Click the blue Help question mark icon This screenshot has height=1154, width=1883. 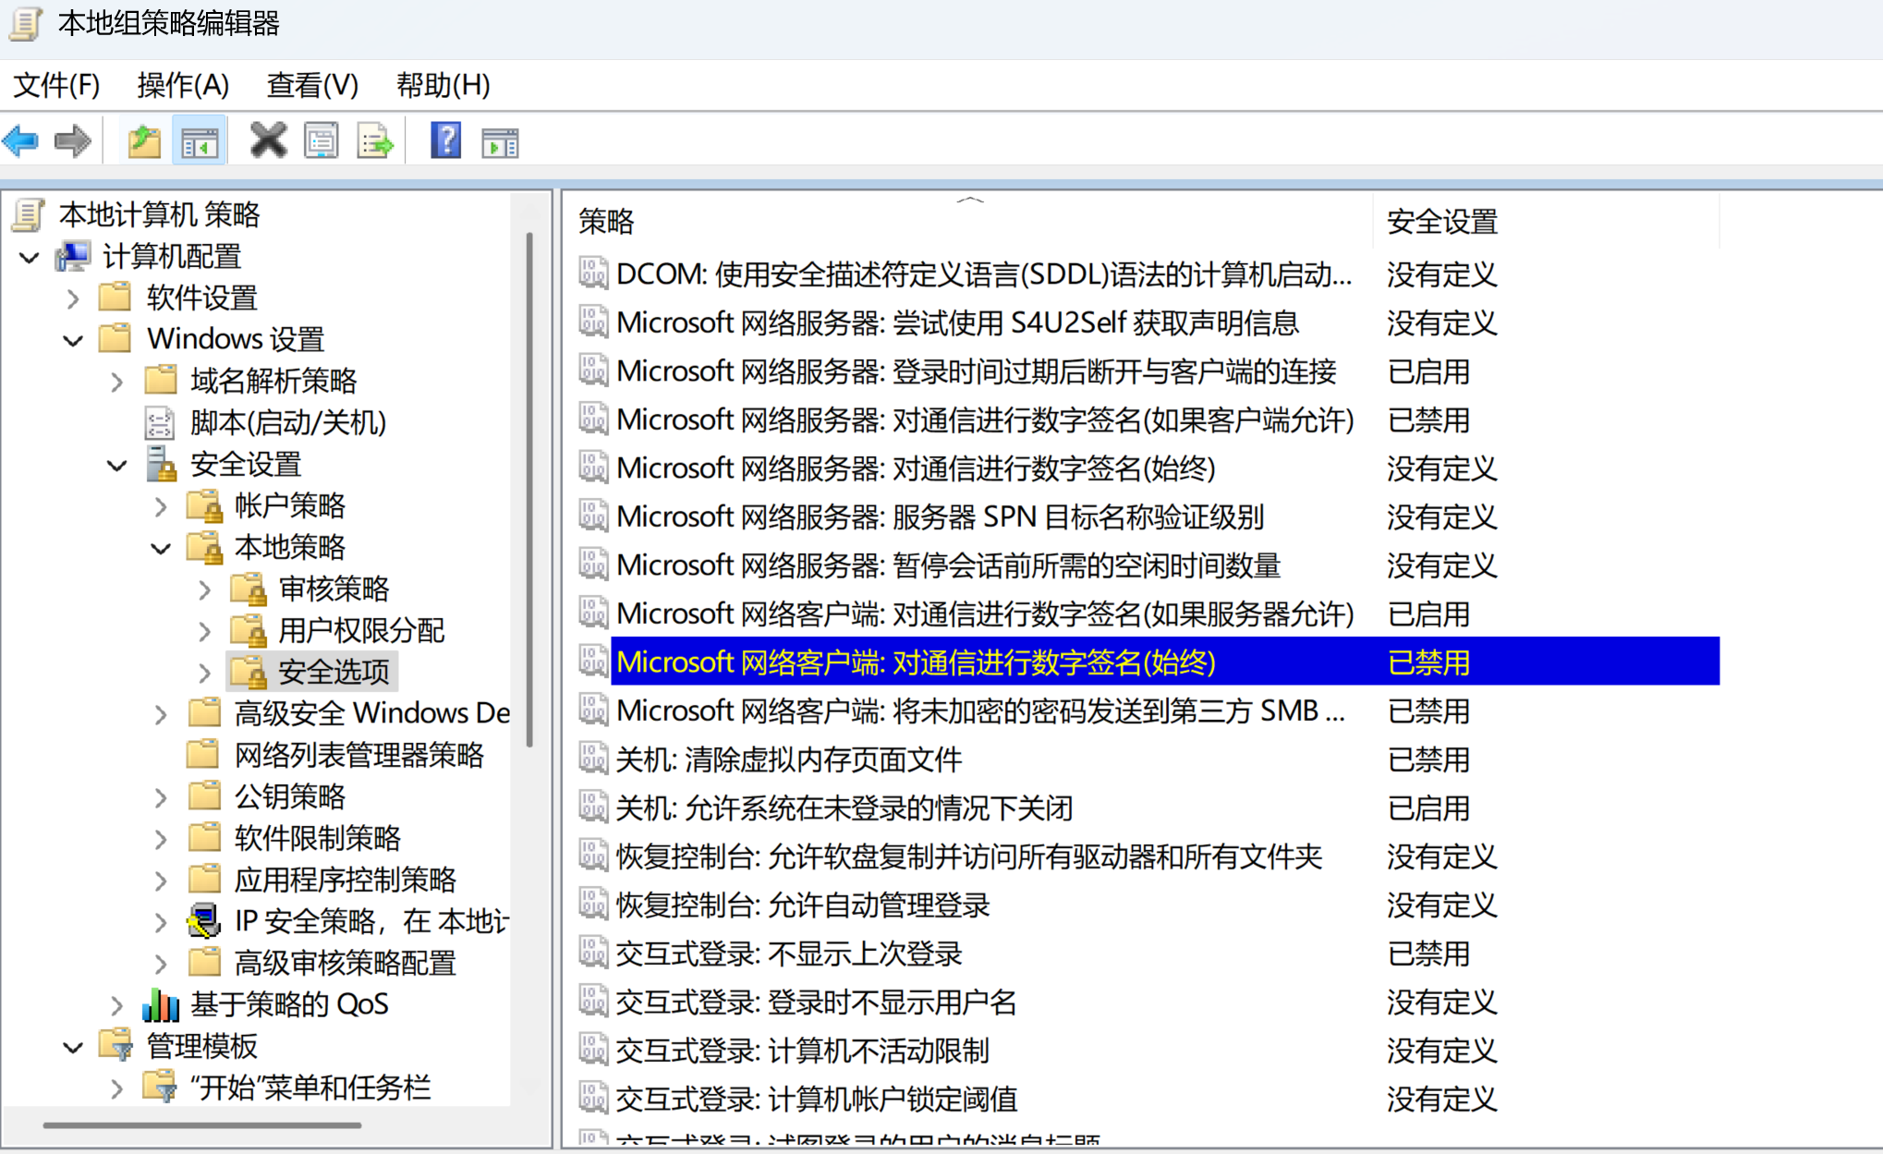tap(445, 141)
